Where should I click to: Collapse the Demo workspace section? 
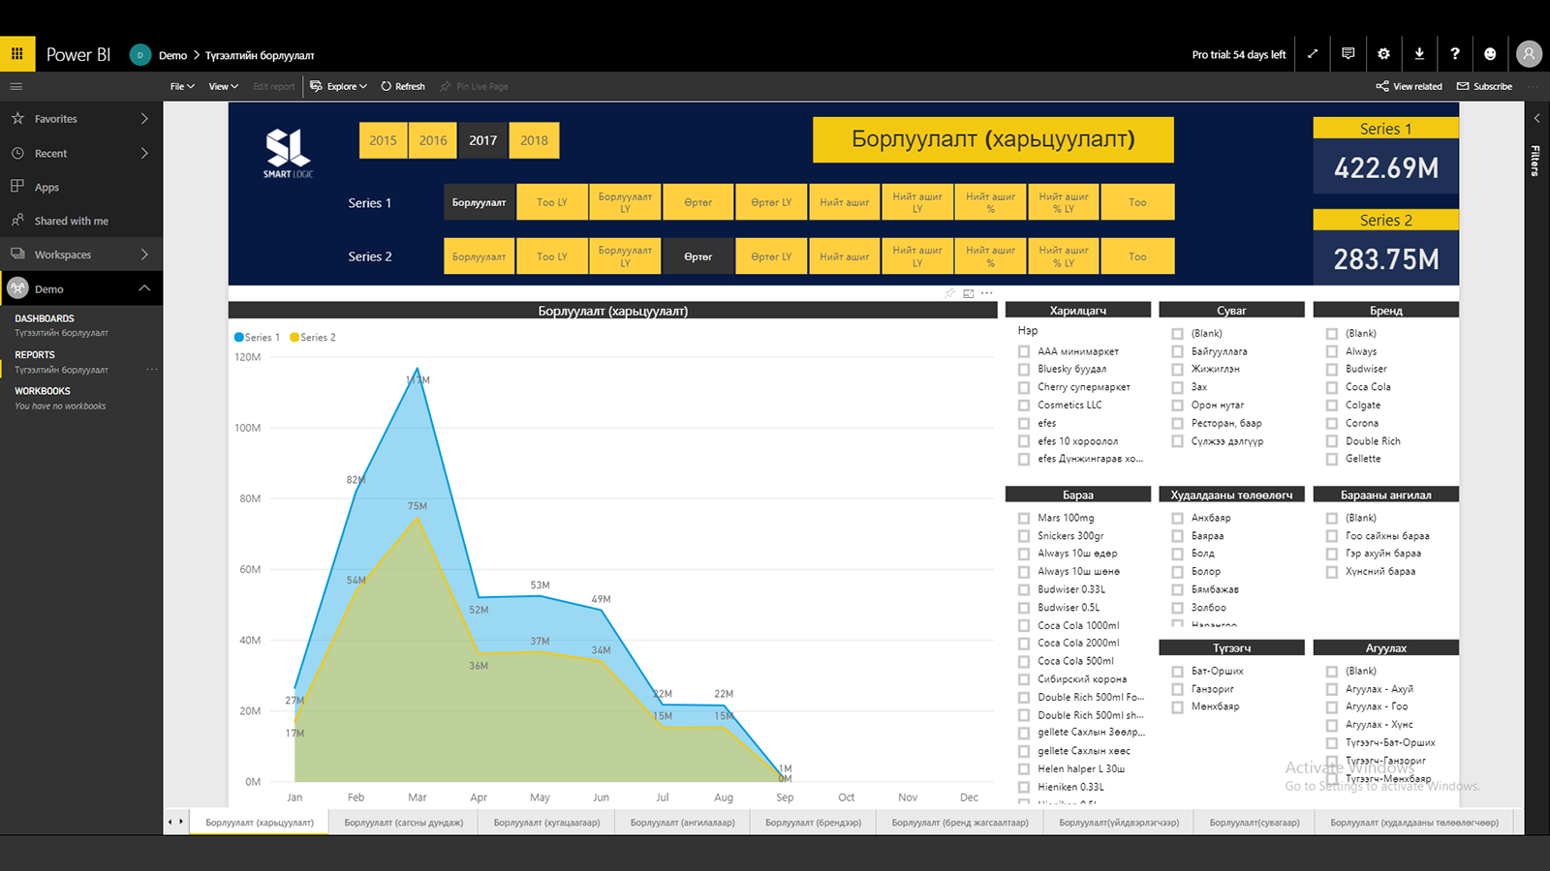pos(144,288)
